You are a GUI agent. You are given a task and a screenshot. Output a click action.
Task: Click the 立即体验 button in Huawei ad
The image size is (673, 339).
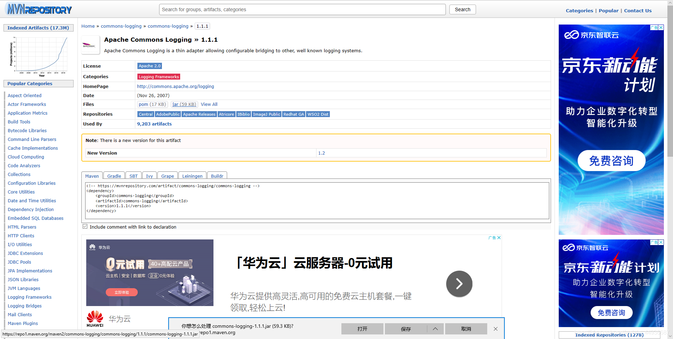click(122, 292)
